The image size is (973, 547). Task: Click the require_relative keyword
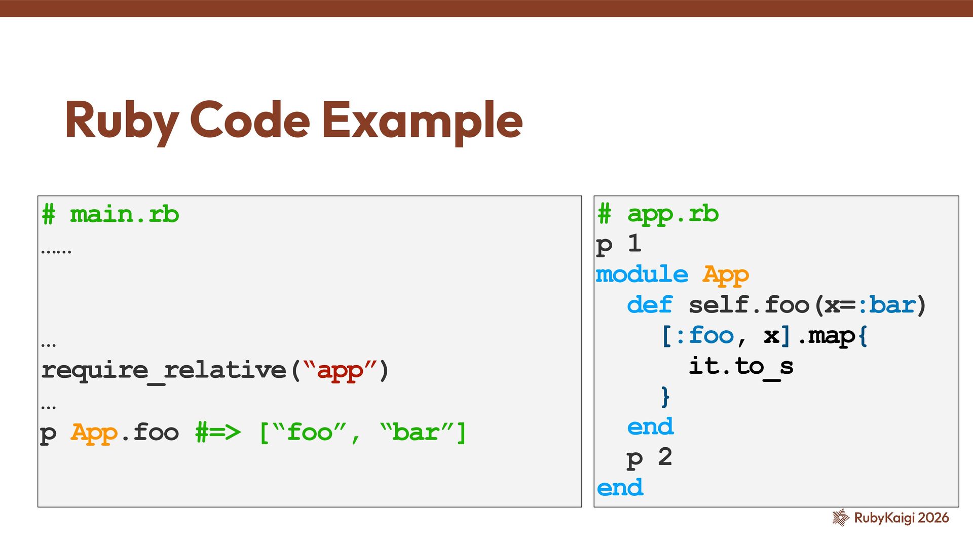coord(164,370)
